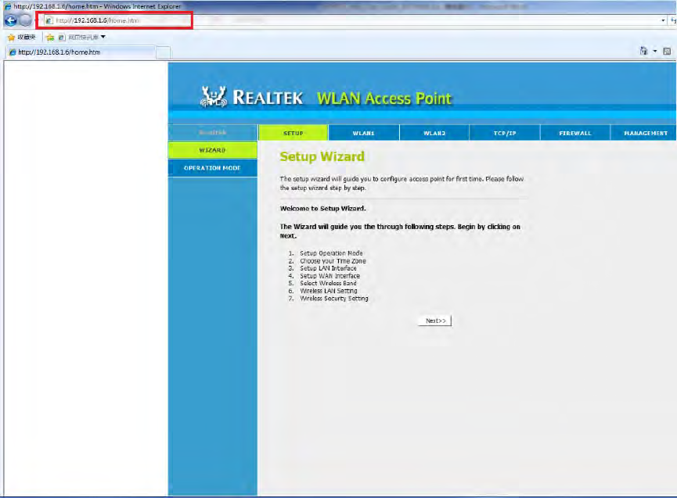
Task: Click the Realtek sidebar header
Action: tap(212, 132)
